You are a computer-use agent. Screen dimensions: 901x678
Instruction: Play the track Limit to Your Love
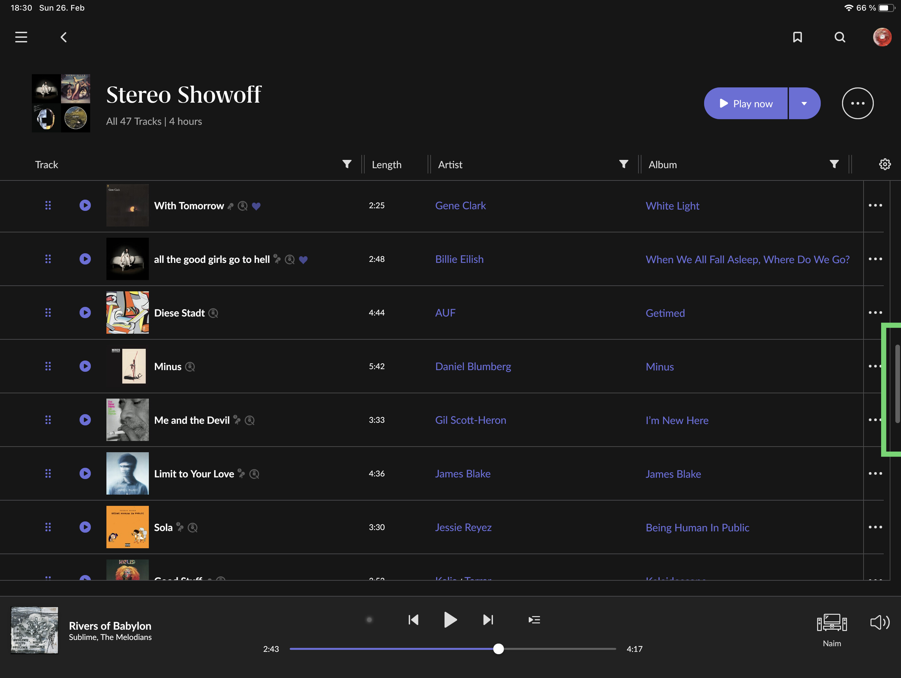tap(85, 474)
